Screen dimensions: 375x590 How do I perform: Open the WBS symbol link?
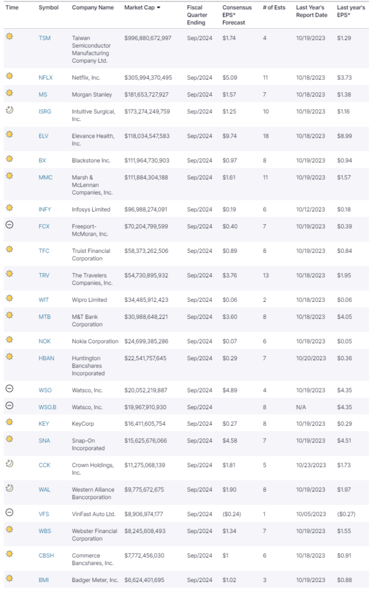(45, 531)
